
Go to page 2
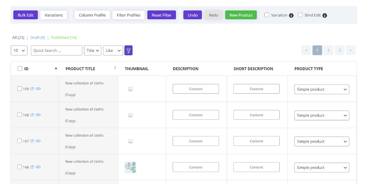pos(328,50)
